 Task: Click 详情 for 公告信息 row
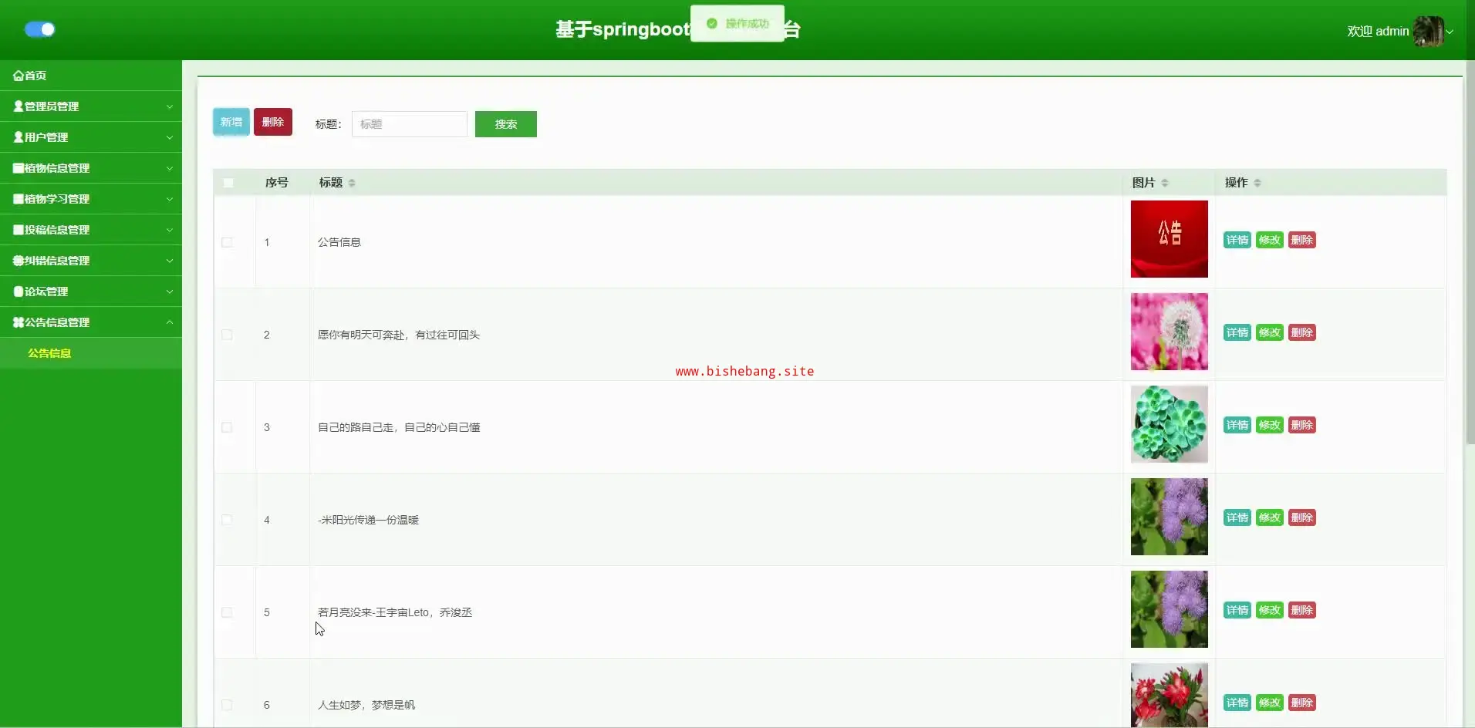click(x=1237, y=240)
